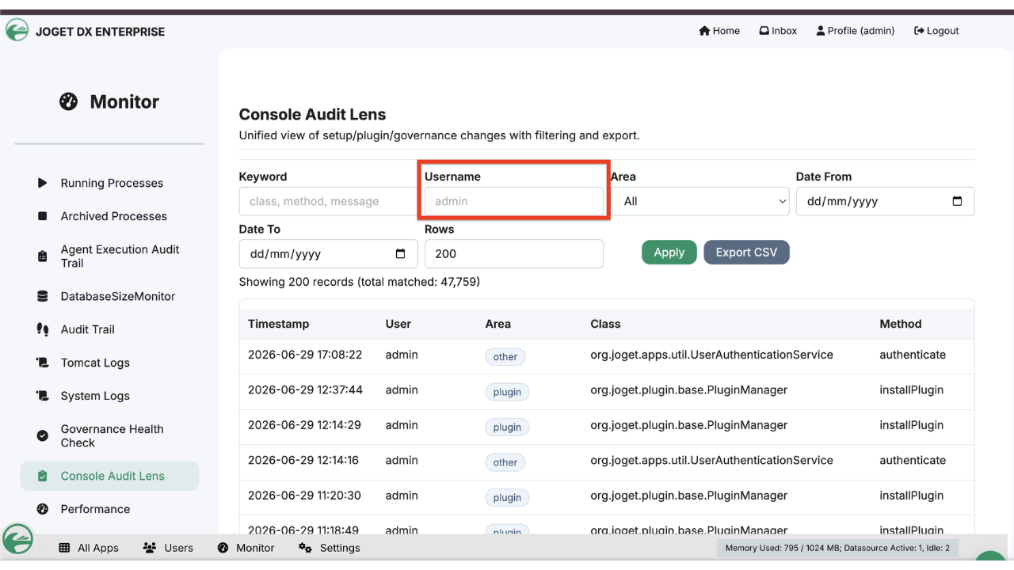Open the Date To calendar picker icon
Viewport: 1014px width, 570px height.
pos(400,254)
